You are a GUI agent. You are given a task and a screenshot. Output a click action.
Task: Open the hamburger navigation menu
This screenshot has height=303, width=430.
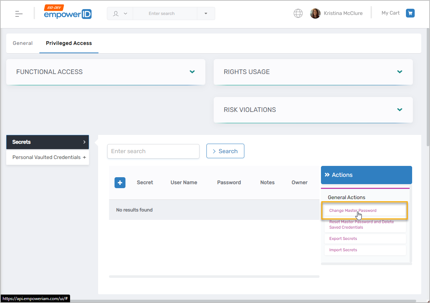point(19,14)
